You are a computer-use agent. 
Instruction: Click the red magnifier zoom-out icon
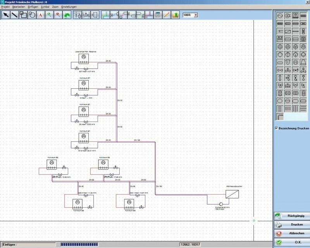[58, 15]
